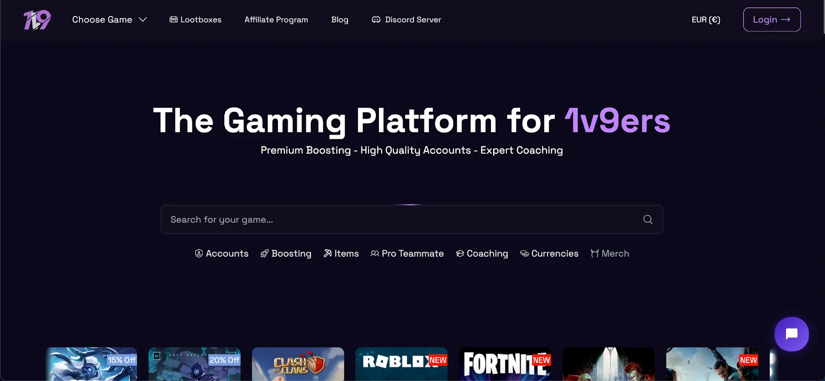The image size is (825, 381).
Task: Select the Coaching category
Action: click(x=482, y=254)
